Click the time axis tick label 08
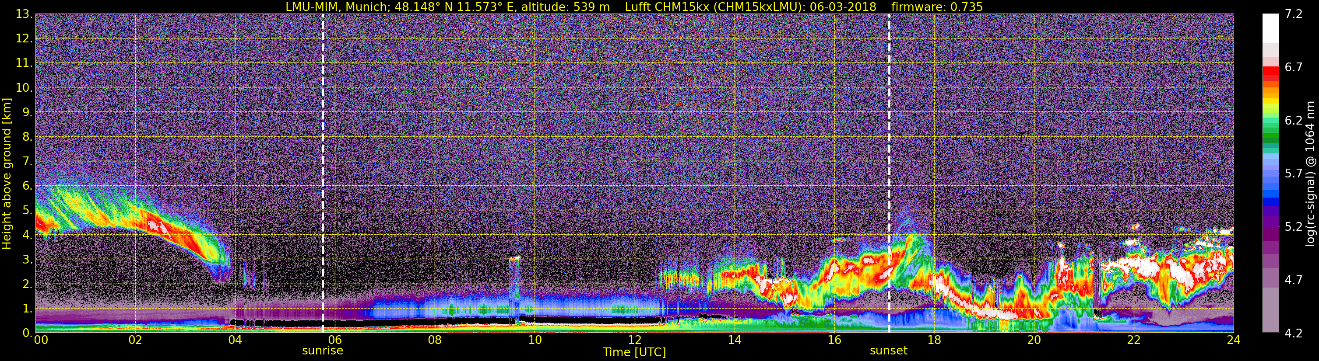The width and height of the screenshot is (1319, 361). pyautogui.click(x=435, y=340)
